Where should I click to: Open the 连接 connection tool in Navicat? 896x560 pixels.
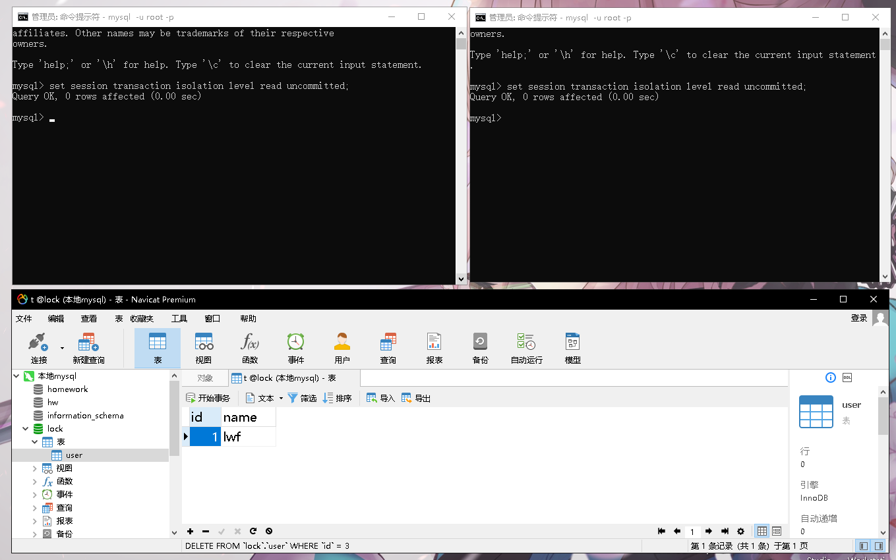click(x=39, y=348)
